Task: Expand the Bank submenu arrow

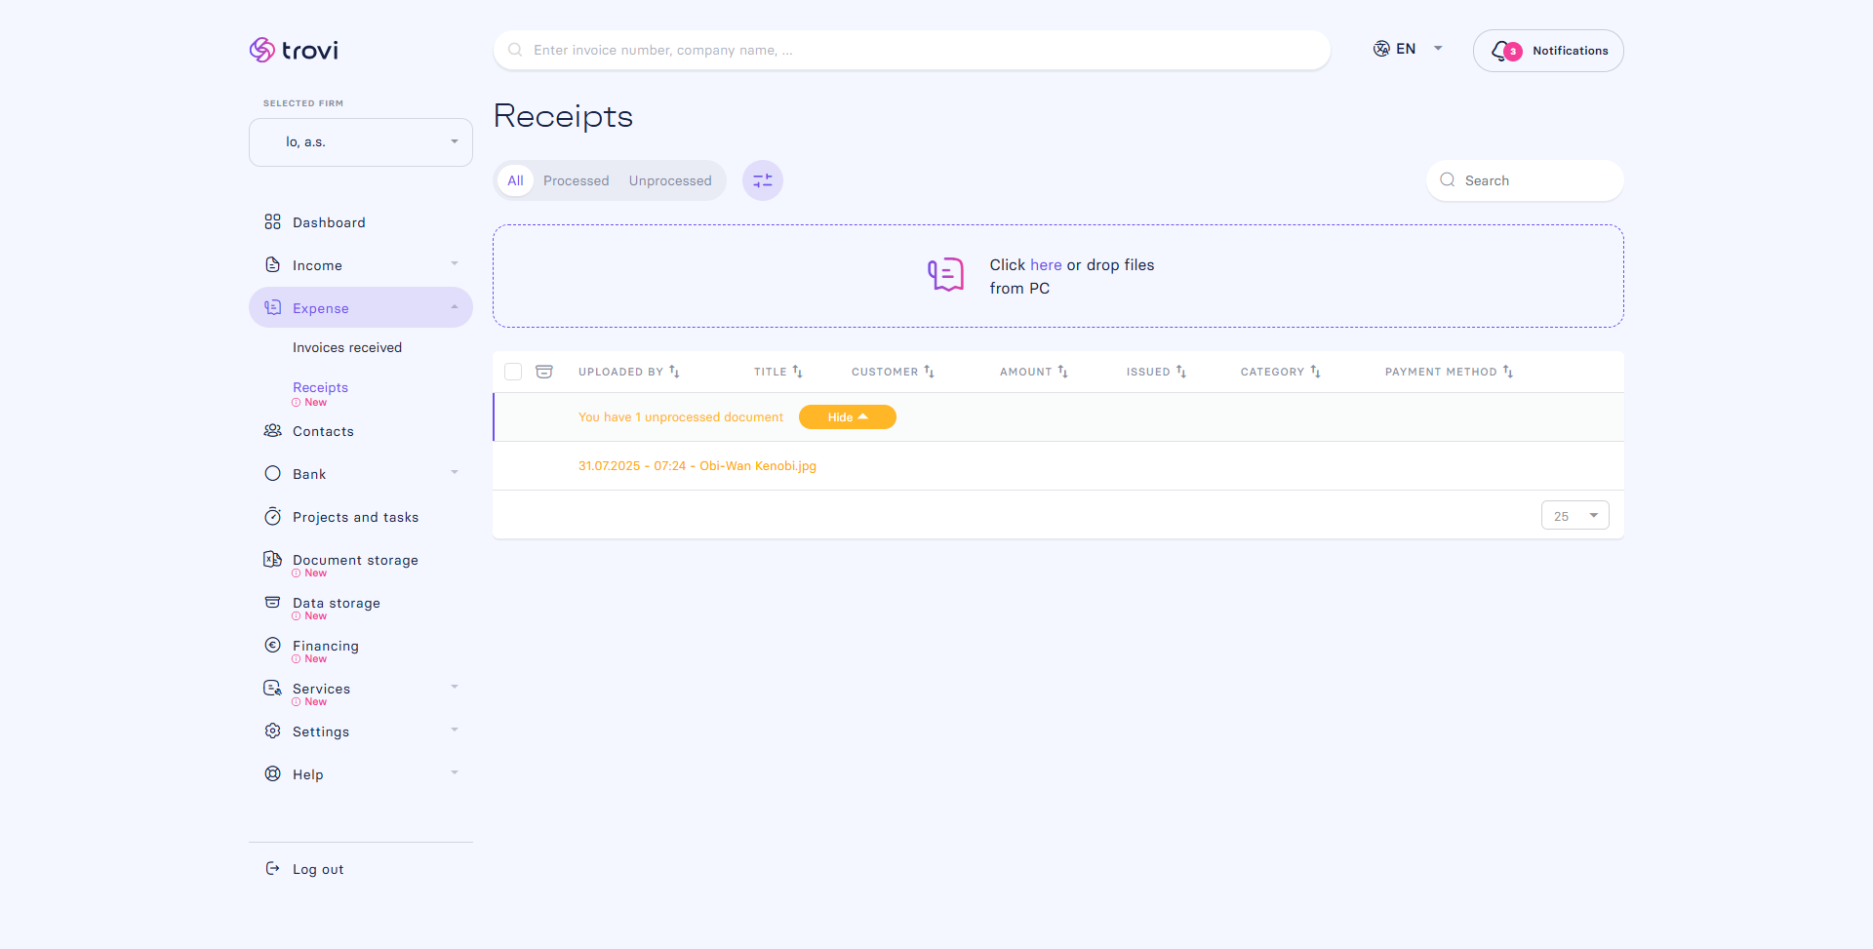Action: 455,472
